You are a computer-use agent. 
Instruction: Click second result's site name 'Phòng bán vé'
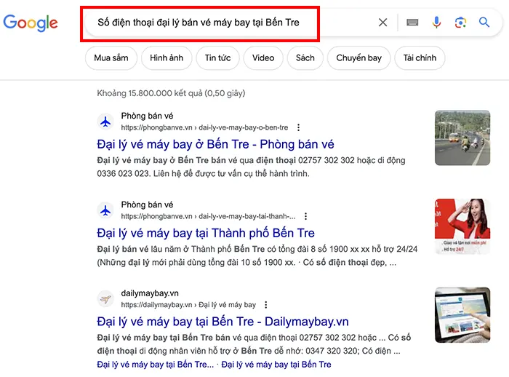click(147, 205)
